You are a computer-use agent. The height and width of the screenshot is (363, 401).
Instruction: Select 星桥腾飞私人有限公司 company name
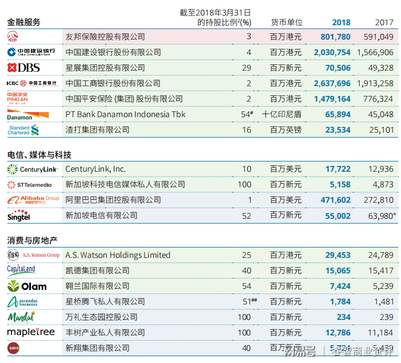tap(105, 302)
